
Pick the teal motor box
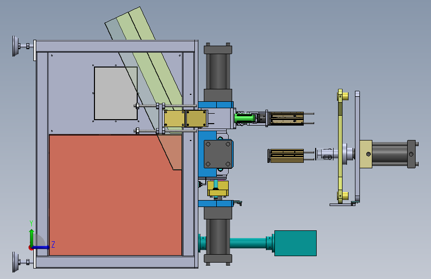pos(295,243)
